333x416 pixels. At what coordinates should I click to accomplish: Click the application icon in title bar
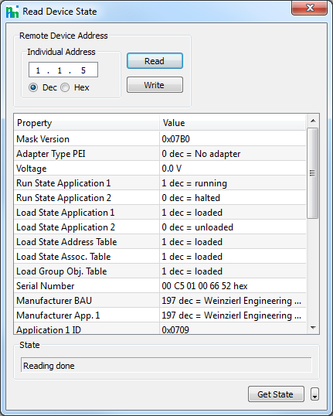(x=12, y=12)
